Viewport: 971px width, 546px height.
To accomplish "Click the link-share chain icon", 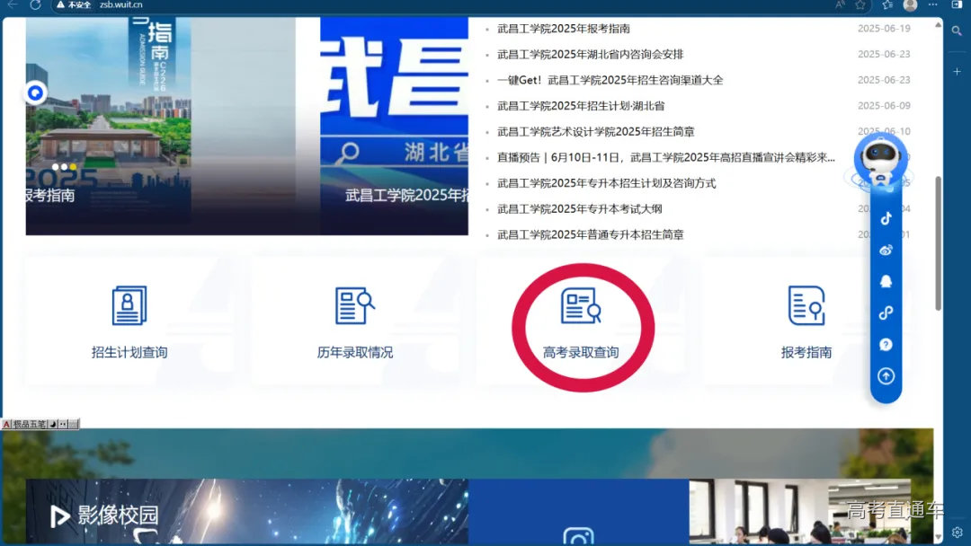I will pyautogui.click(x=885, y=313).
